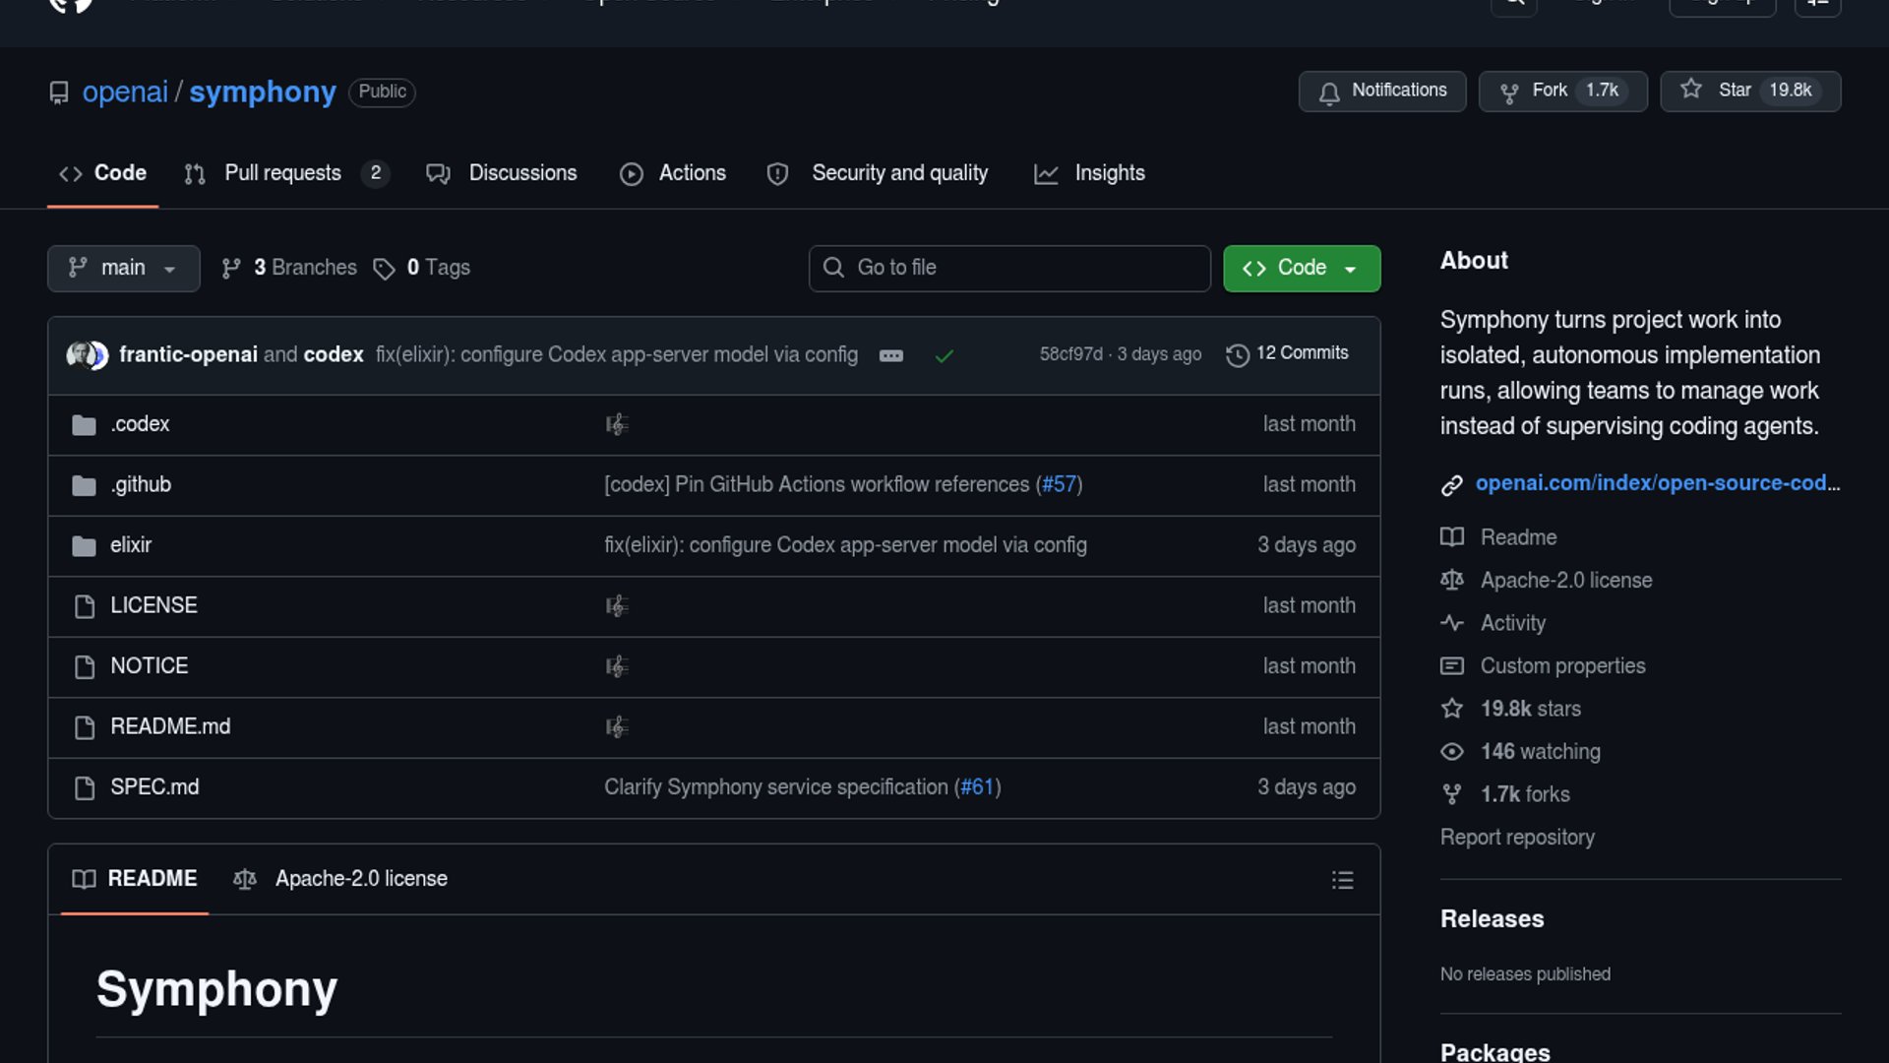The image size is (1889, 1063).
Task: Expand commit message ellipsis button
Action: (890, 356)
